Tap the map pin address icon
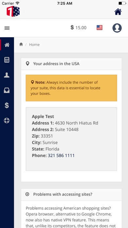 27,64
